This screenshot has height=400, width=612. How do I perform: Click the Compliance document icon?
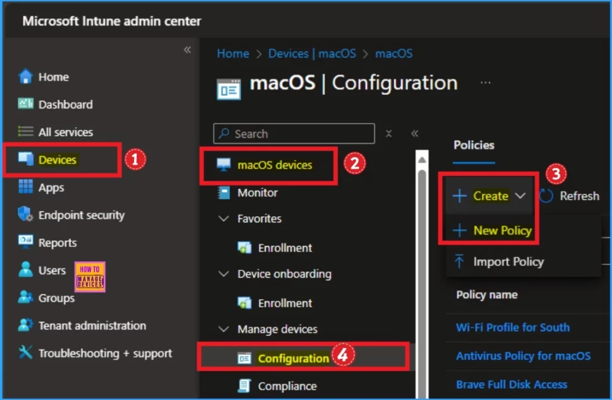coord(244,386)
